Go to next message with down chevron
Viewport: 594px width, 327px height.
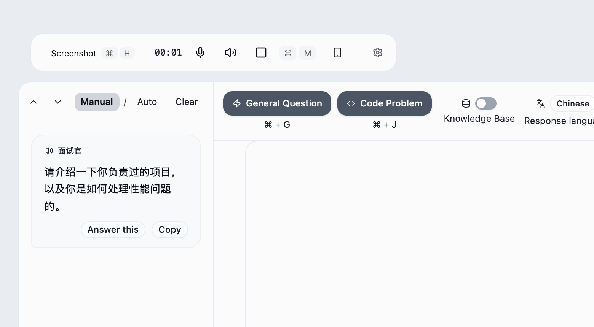(x=58, y=102)
